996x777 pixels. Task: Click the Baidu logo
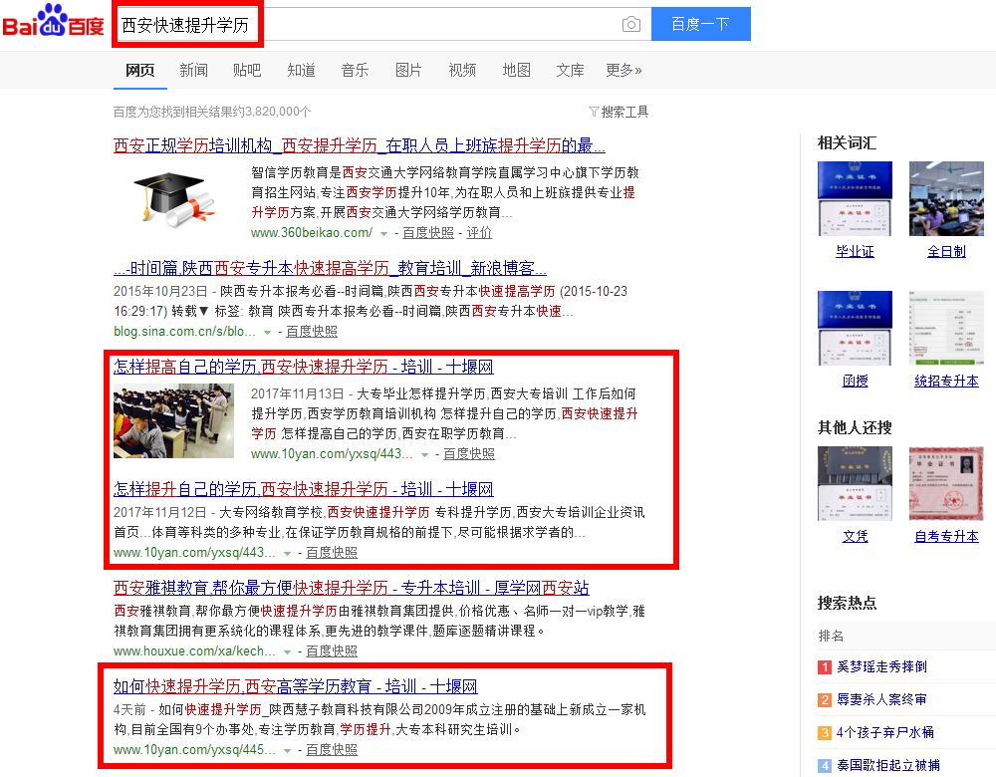[x=54, y=22]
